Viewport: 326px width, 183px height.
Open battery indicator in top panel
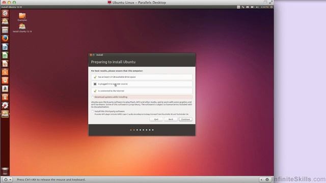pos(252,7)
